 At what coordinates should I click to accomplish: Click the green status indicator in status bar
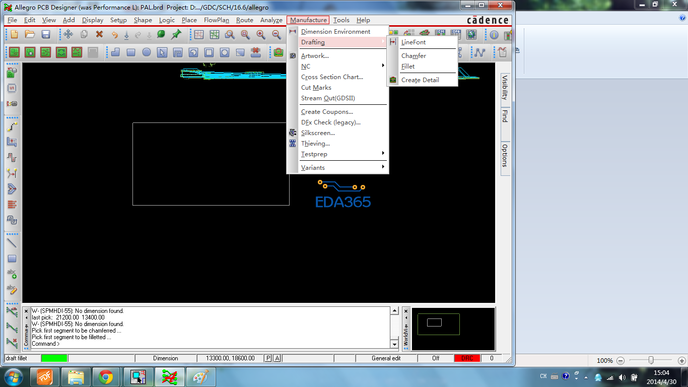pos(54,358)
